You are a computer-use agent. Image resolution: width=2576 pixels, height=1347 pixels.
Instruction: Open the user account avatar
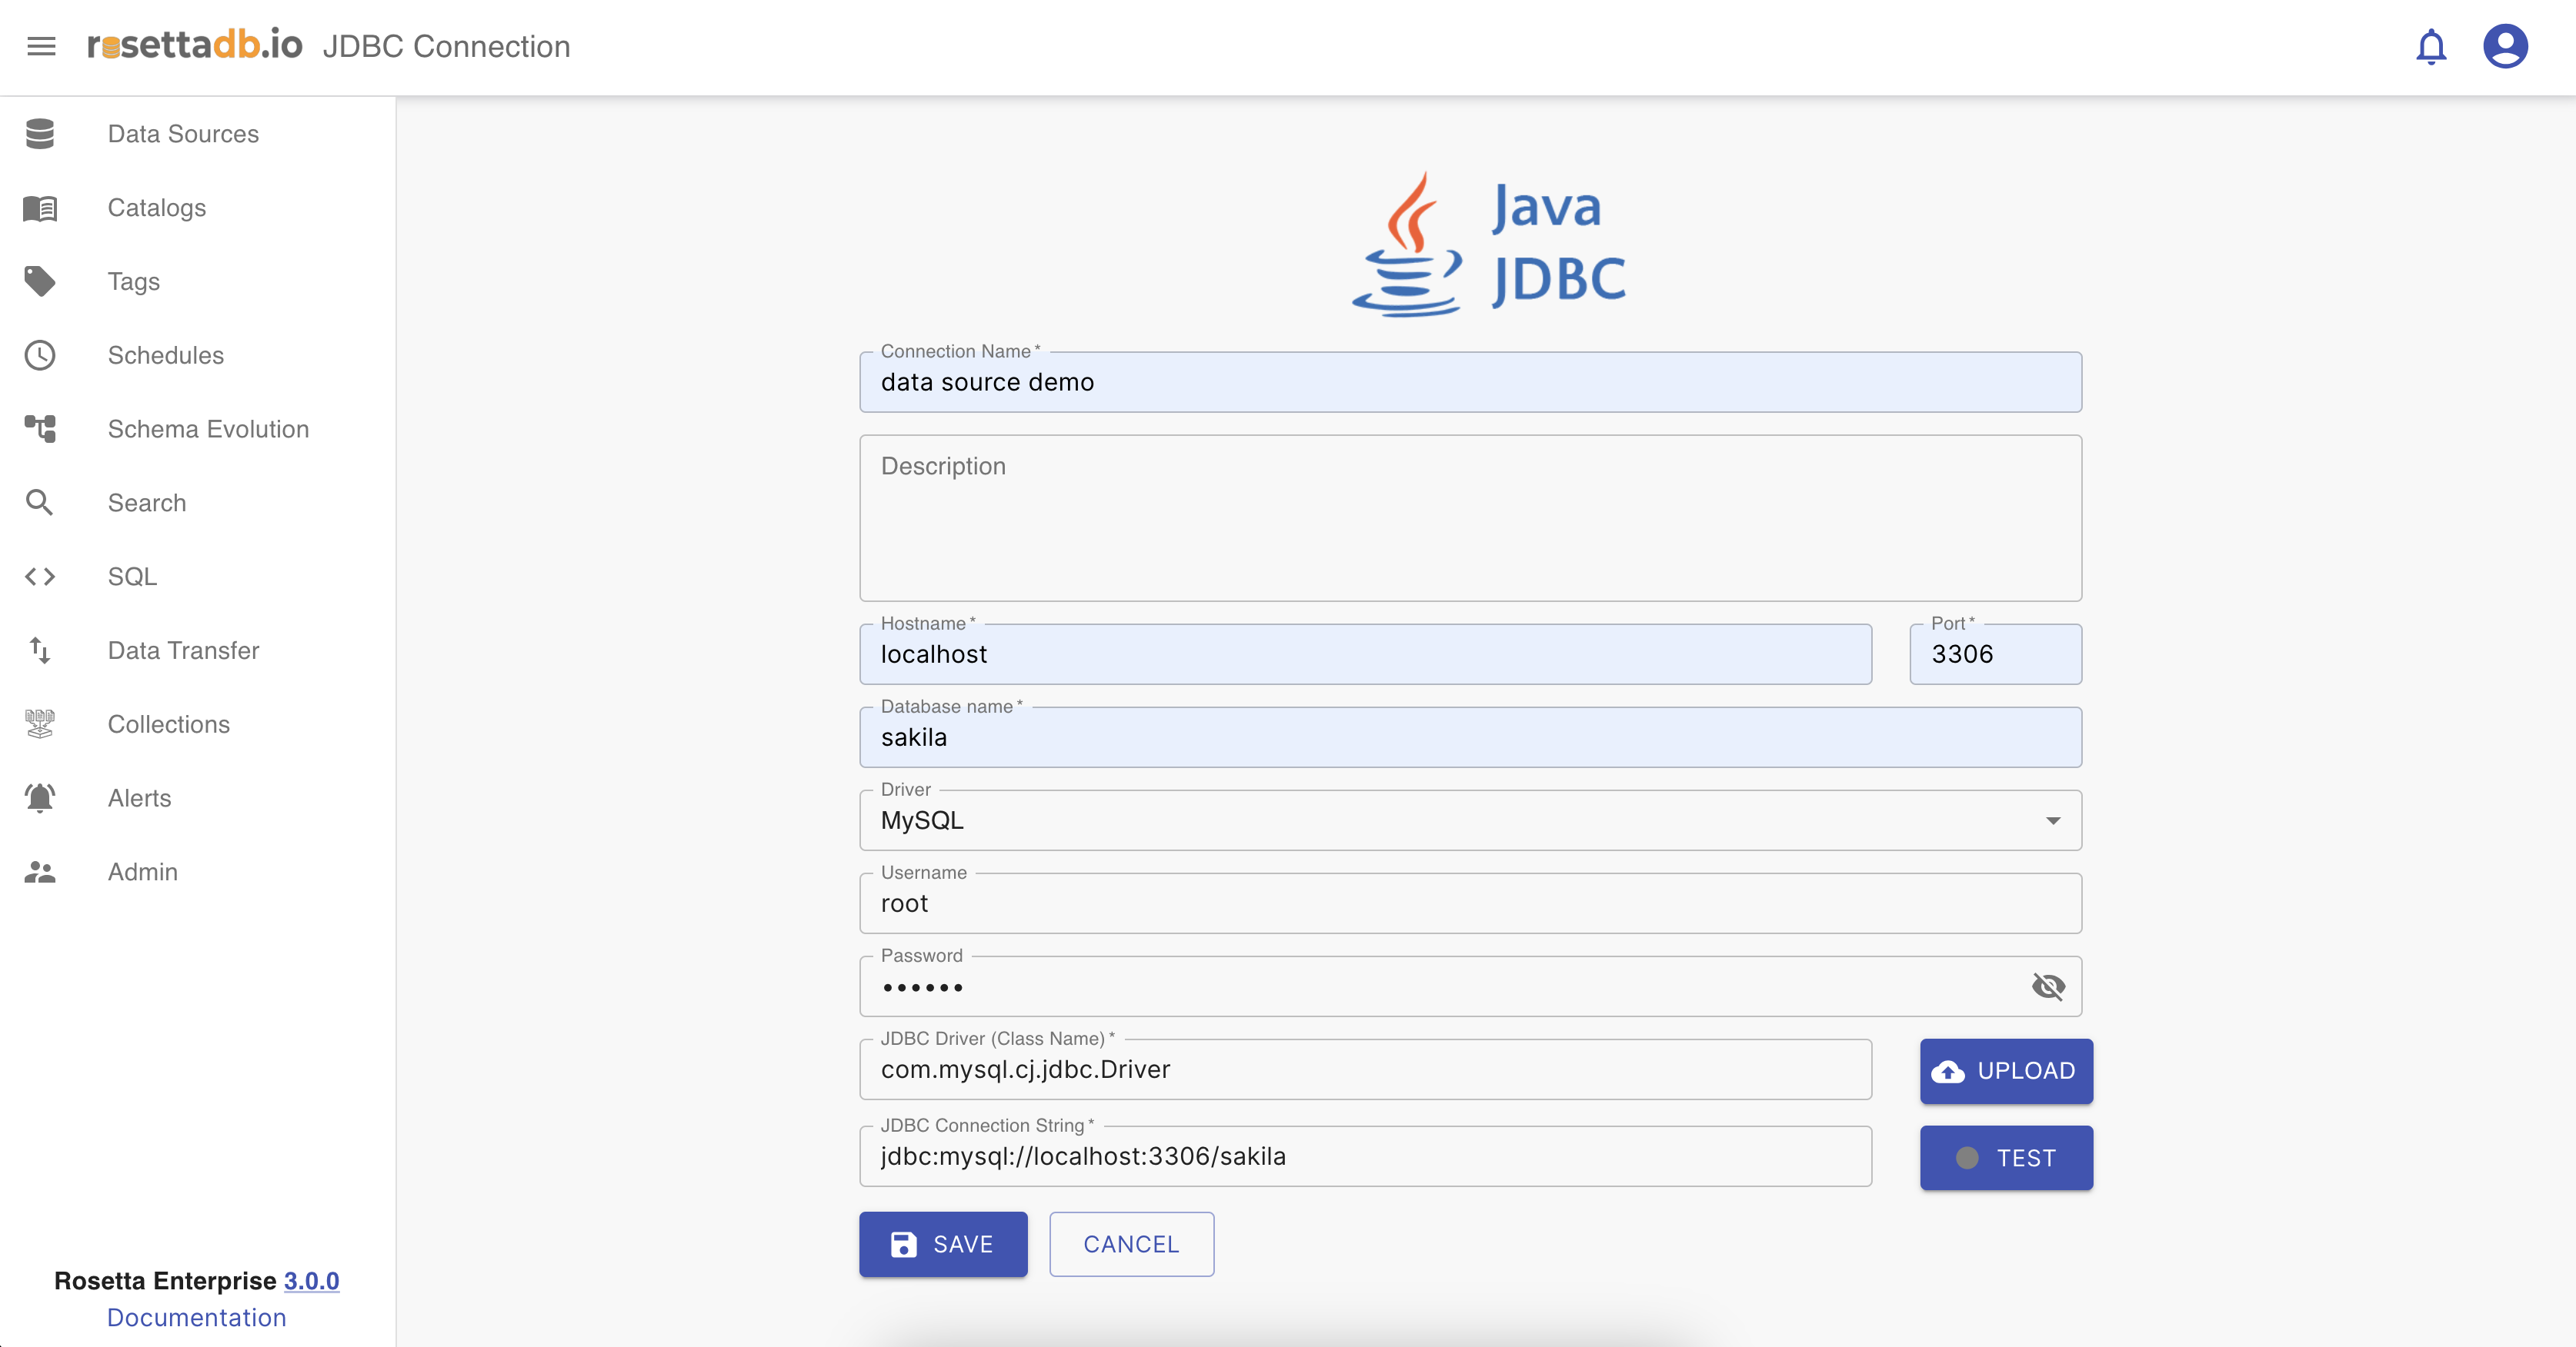tap(2505, 47)
